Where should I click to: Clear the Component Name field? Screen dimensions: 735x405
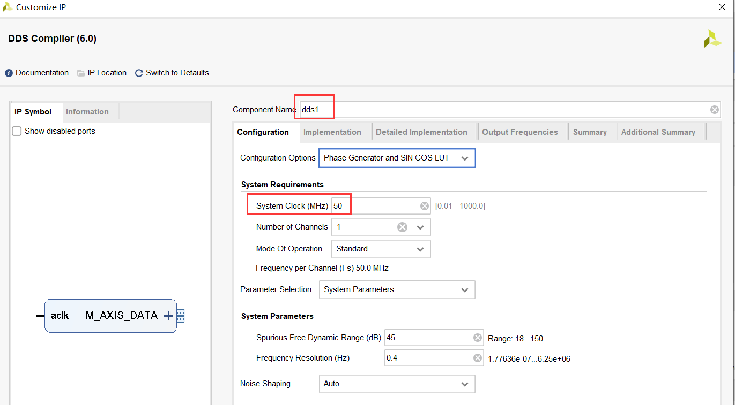[715, 110]
